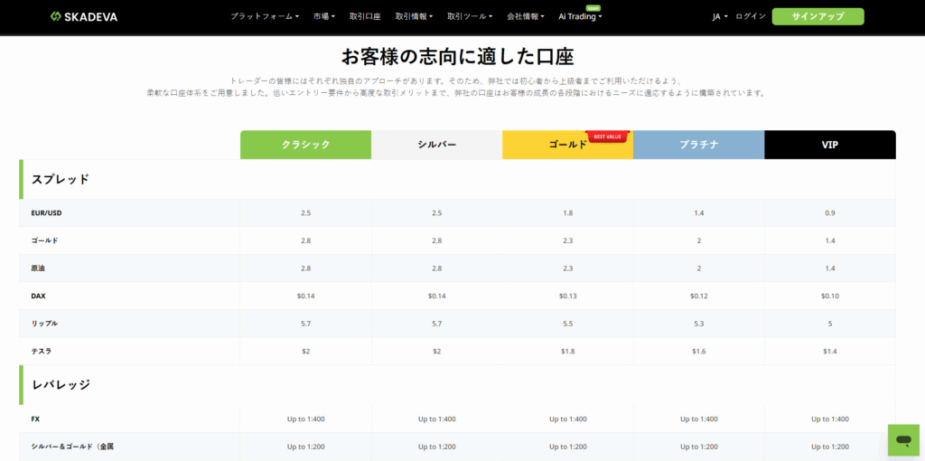Choose the VIP account header
This screenshot has height=461, width=925.
829,145
